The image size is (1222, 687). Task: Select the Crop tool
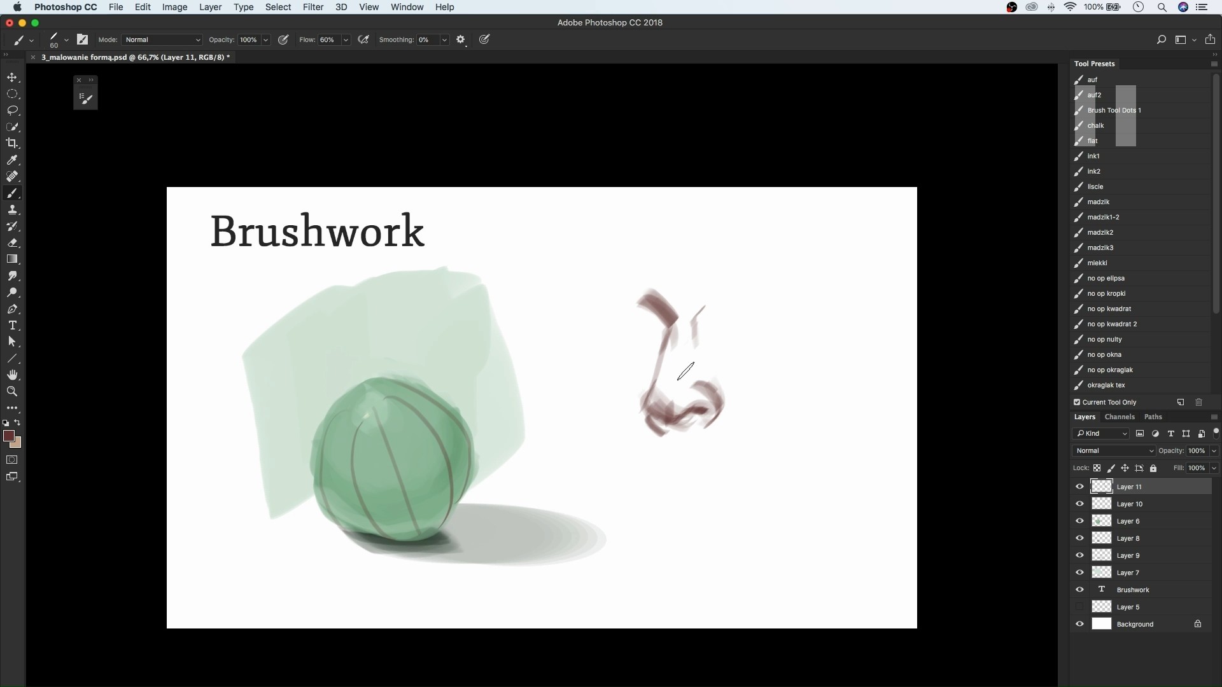tap(12, 143)
